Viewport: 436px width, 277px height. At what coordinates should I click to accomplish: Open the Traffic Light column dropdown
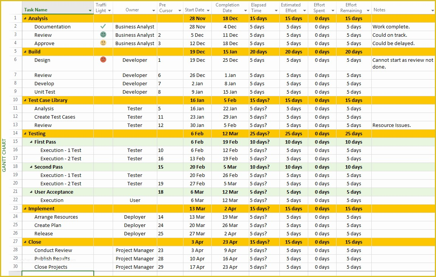pos(109,11)
